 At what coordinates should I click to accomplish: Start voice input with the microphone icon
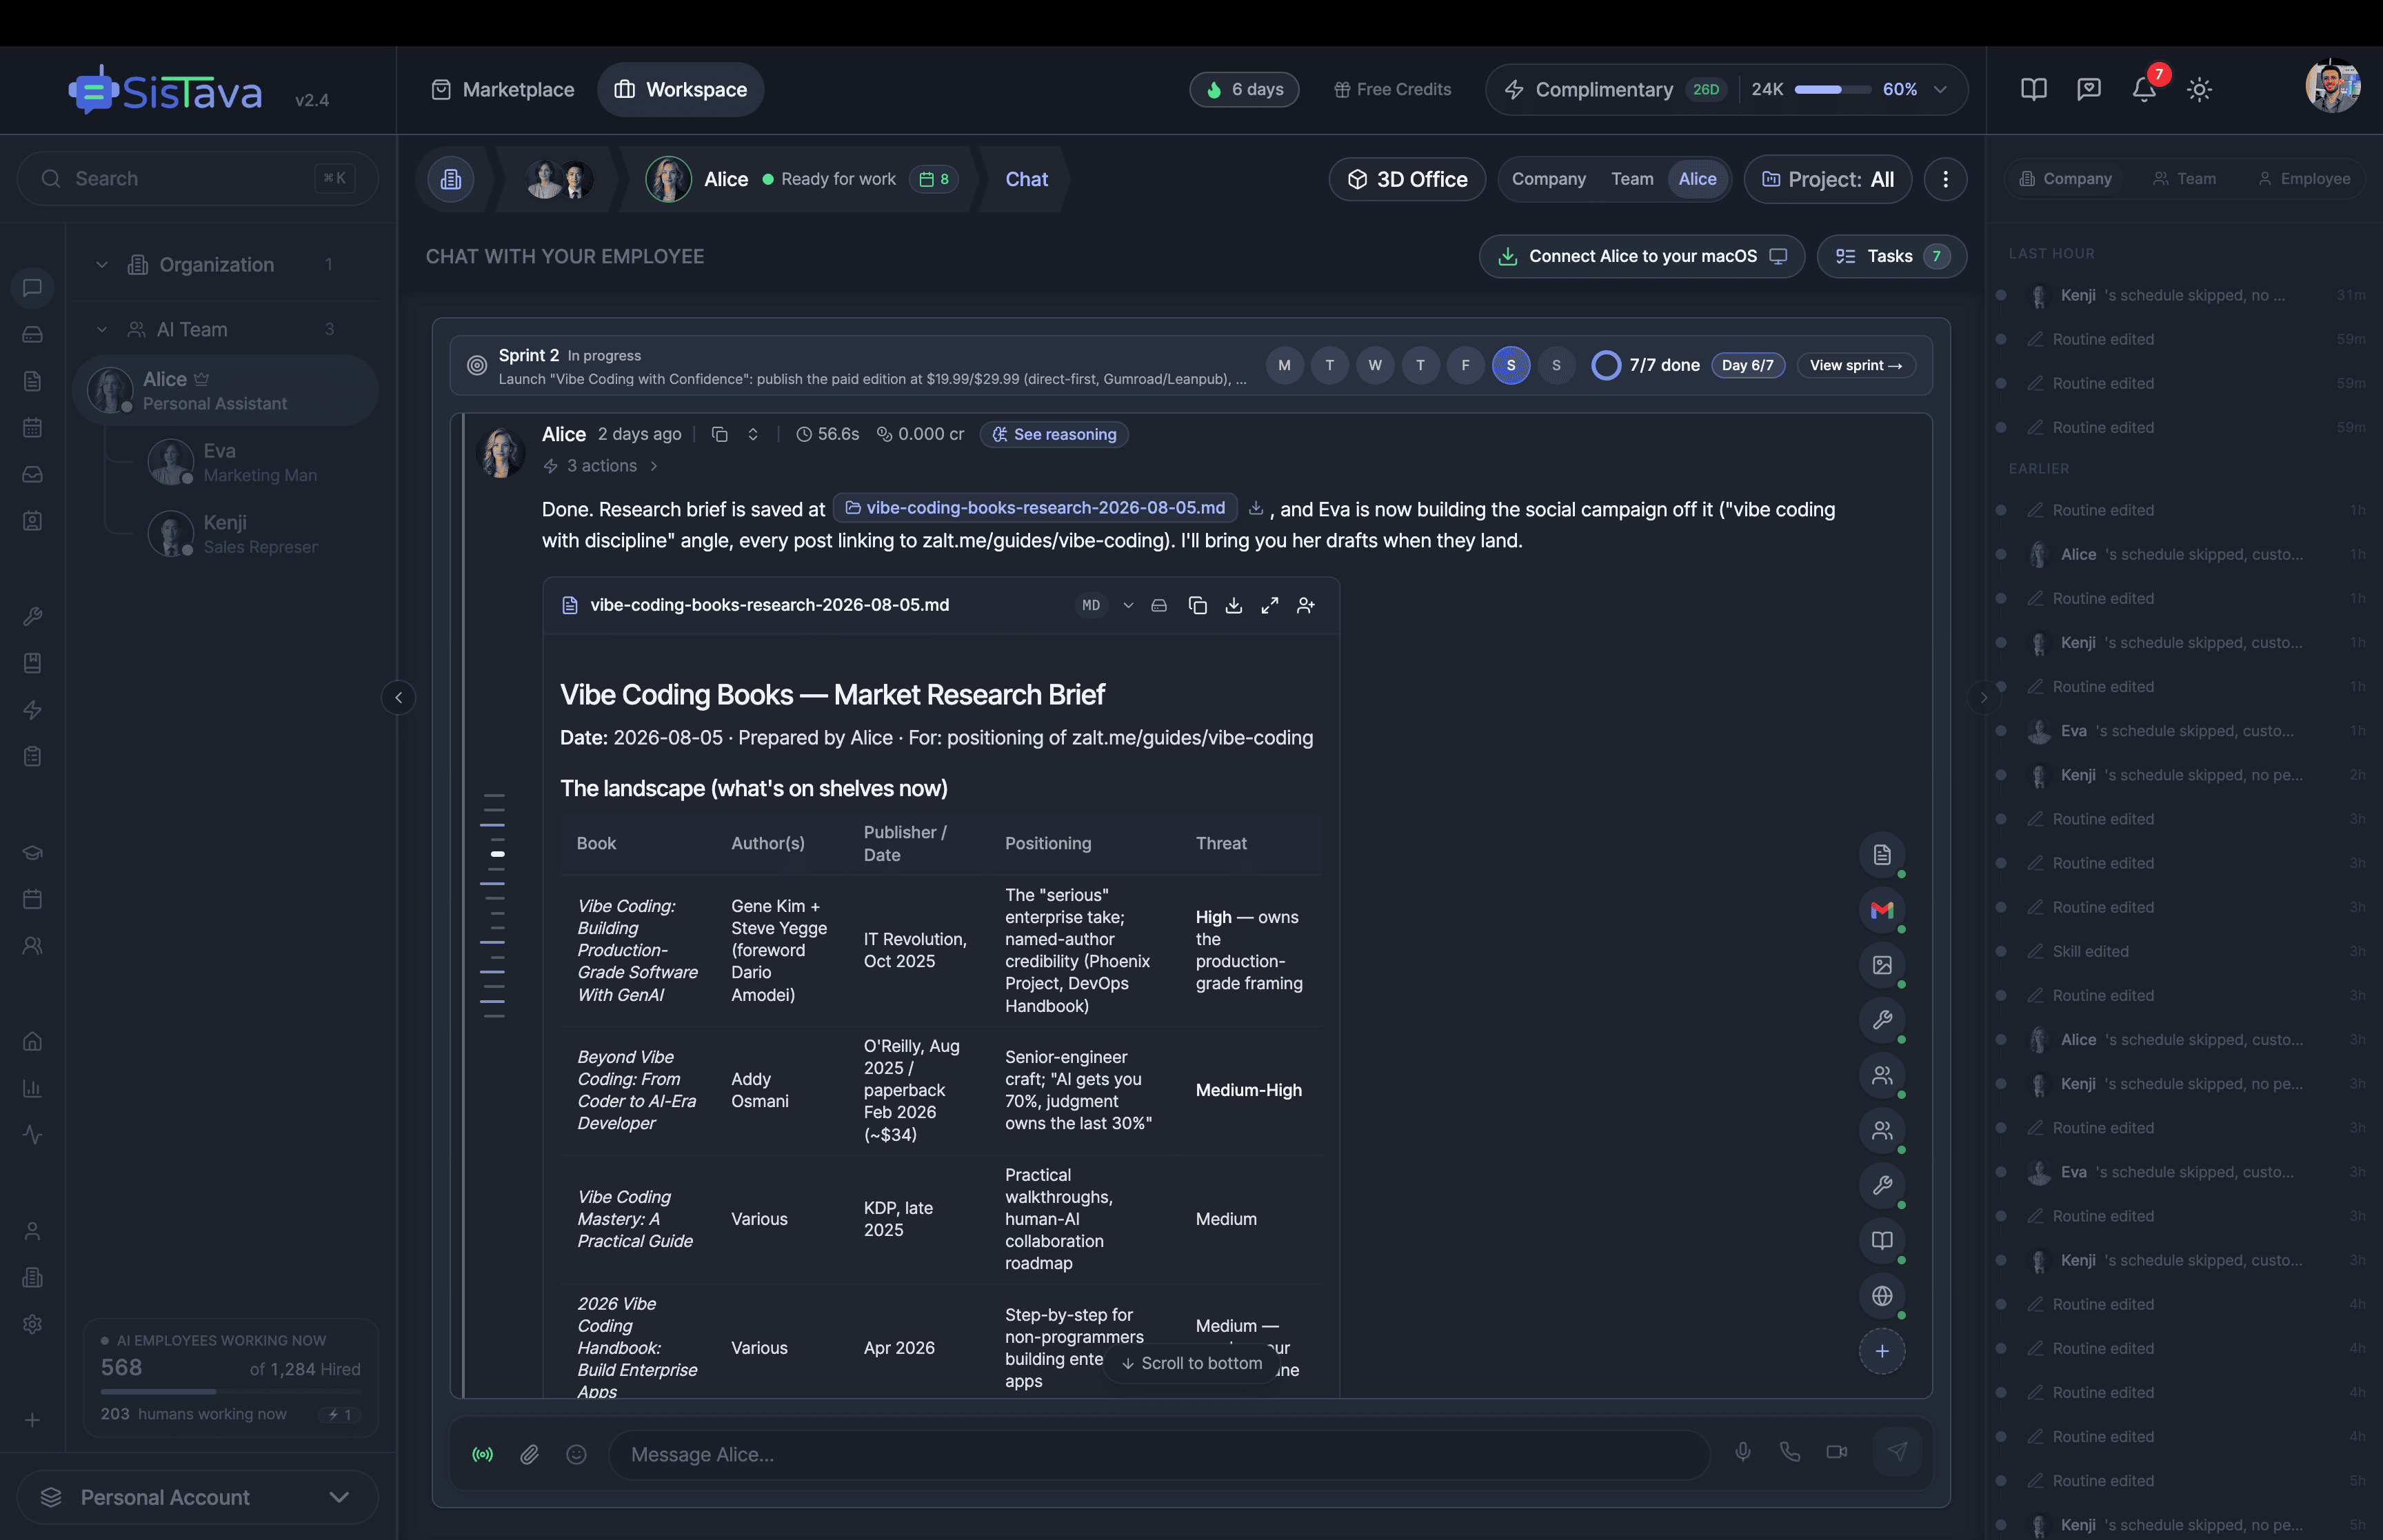(x=1743, y=1452)
